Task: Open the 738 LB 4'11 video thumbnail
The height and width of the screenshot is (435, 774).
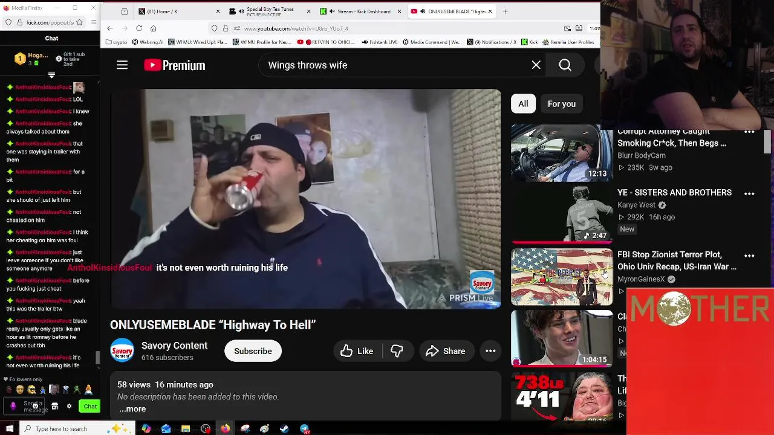Action: [x=561, y=396]
